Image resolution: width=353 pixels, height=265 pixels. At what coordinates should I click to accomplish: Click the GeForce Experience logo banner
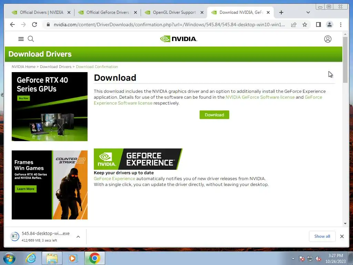tap(138, 159)
